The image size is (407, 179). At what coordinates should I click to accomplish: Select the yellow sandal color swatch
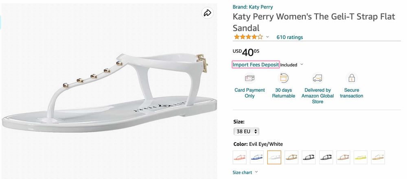[x=361, y=157]
